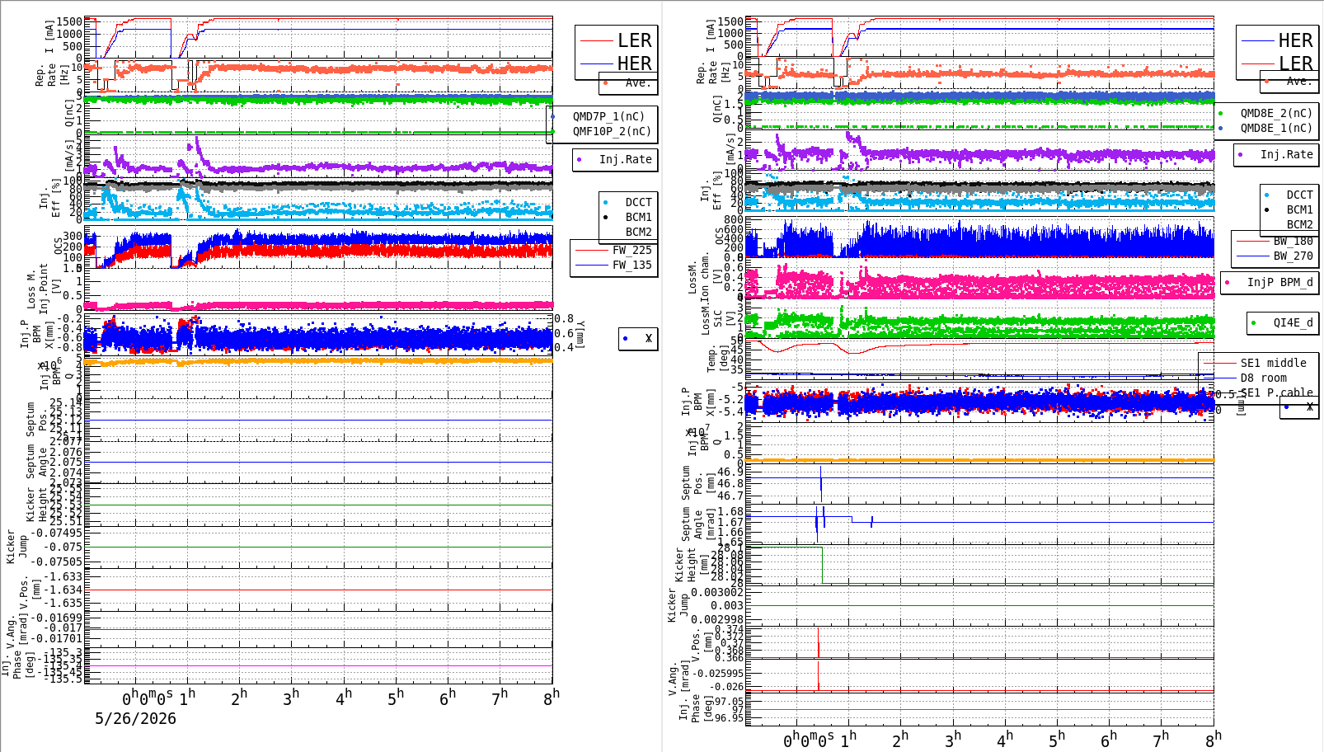Click the QMD8E_1(nC) blue legend marker
The width and height of the screenshot is (1324, 752).
coord(1221,128)
